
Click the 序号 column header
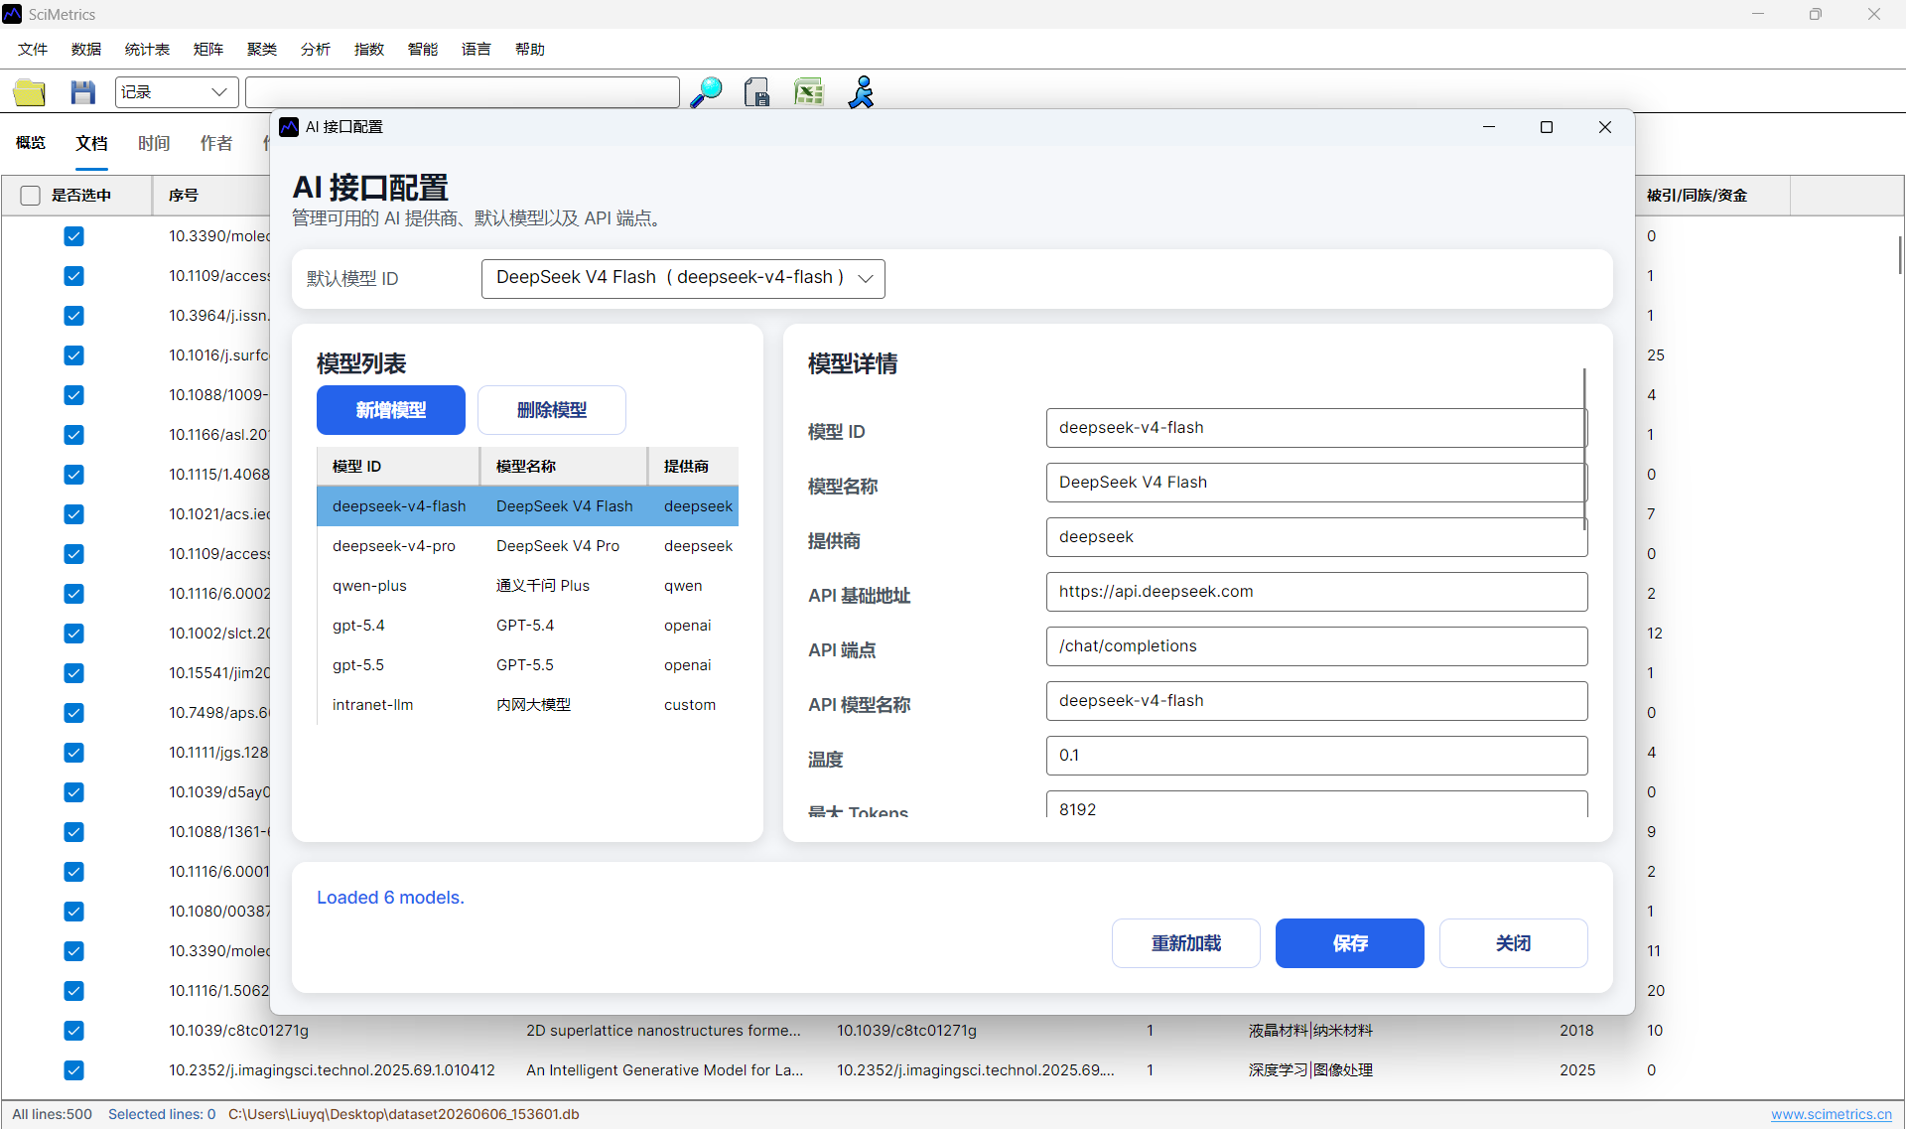click(x=210, y=196)
